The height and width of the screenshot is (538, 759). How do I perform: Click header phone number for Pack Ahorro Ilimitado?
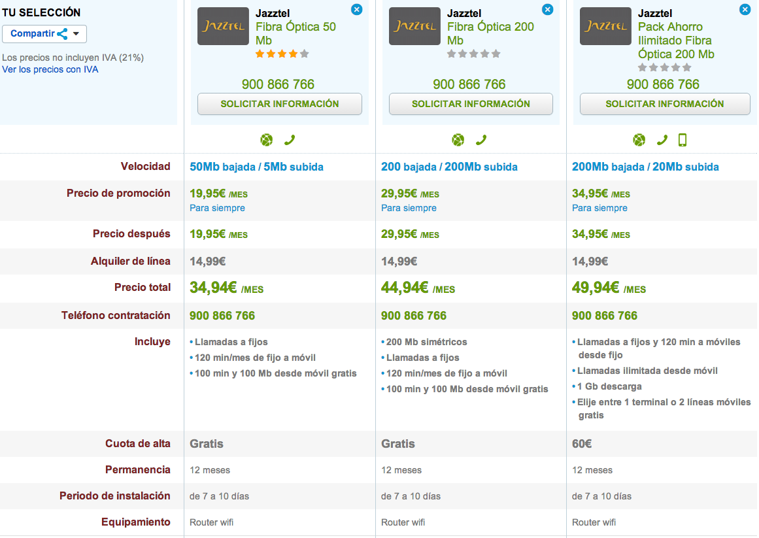(663, 84)
